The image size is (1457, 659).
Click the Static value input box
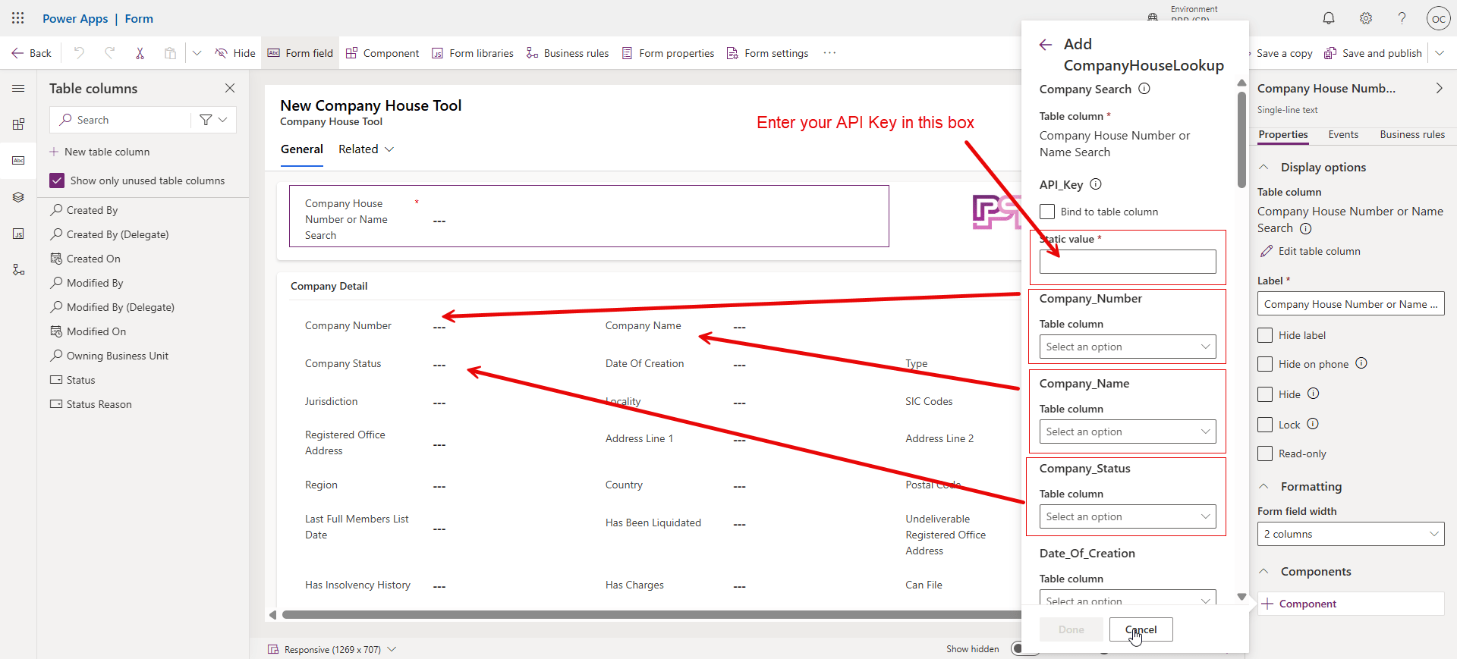click(1128, 262)
